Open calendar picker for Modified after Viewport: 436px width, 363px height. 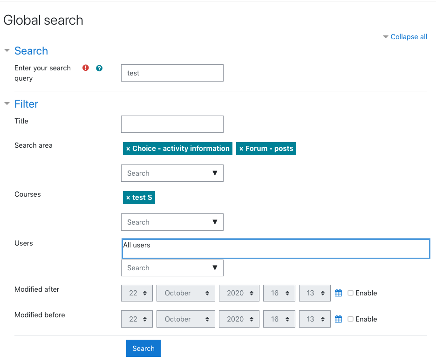coord(338,293)
